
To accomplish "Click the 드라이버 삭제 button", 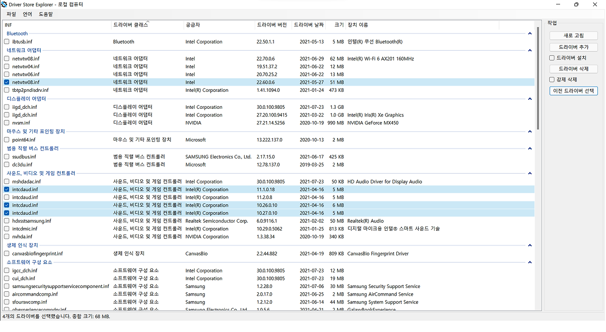I will [x=573, y=69].
